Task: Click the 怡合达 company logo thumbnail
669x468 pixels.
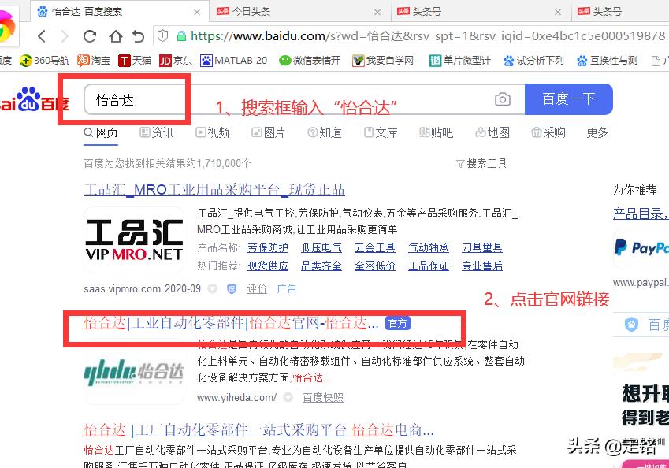Action: (134, 372)
